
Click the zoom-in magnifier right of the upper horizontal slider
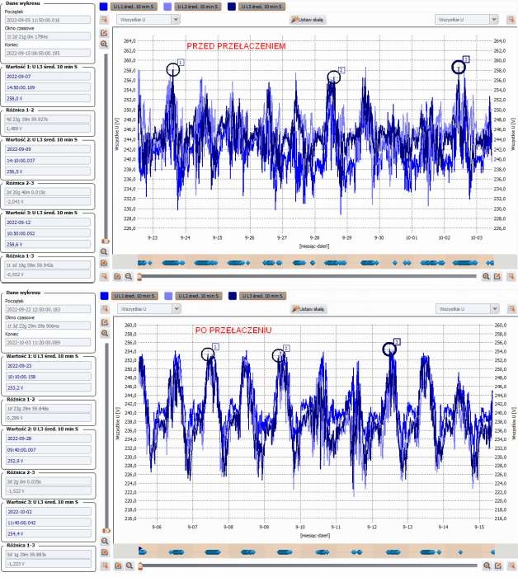(486, 276)
